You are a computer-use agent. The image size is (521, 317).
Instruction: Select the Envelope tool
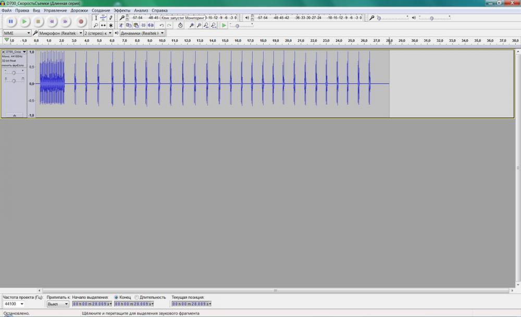(x=103, y=18)
